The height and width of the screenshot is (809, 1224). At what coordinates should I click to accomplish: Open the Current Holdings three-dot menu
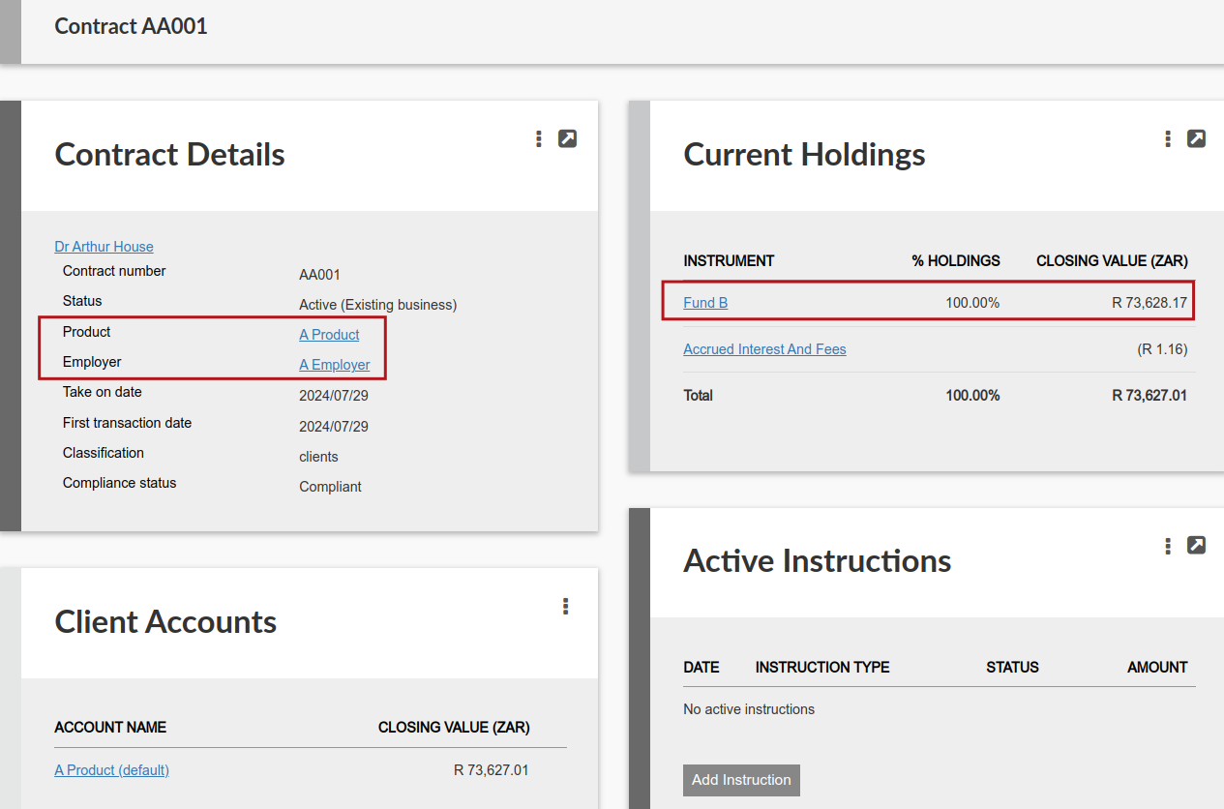tap(1168, 138)
